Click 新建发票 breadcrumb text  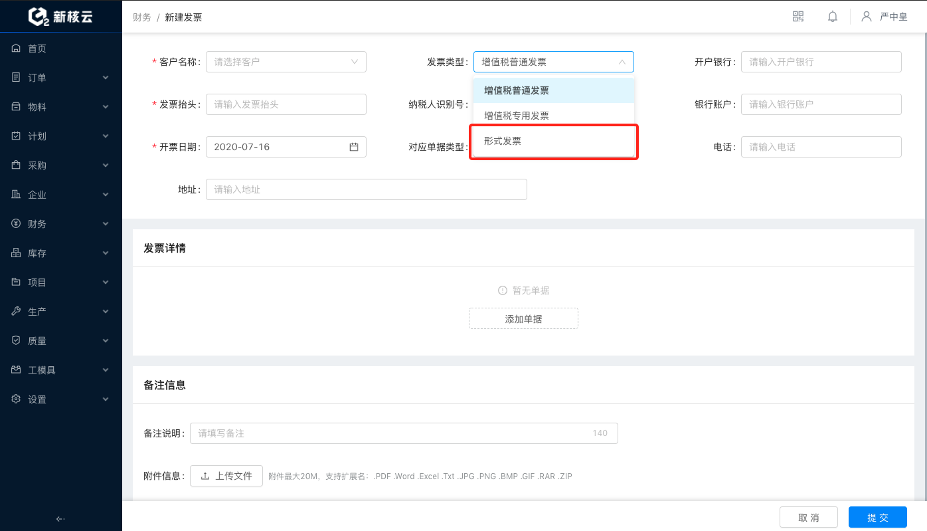pyautogui.click(x=183, y=17)
